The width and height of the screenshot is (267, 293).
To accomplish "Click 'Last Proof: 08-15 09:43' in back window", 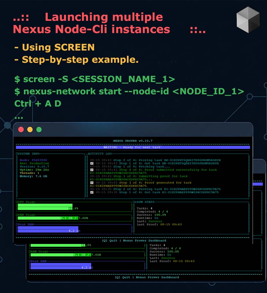I will (x=172, y=261).
